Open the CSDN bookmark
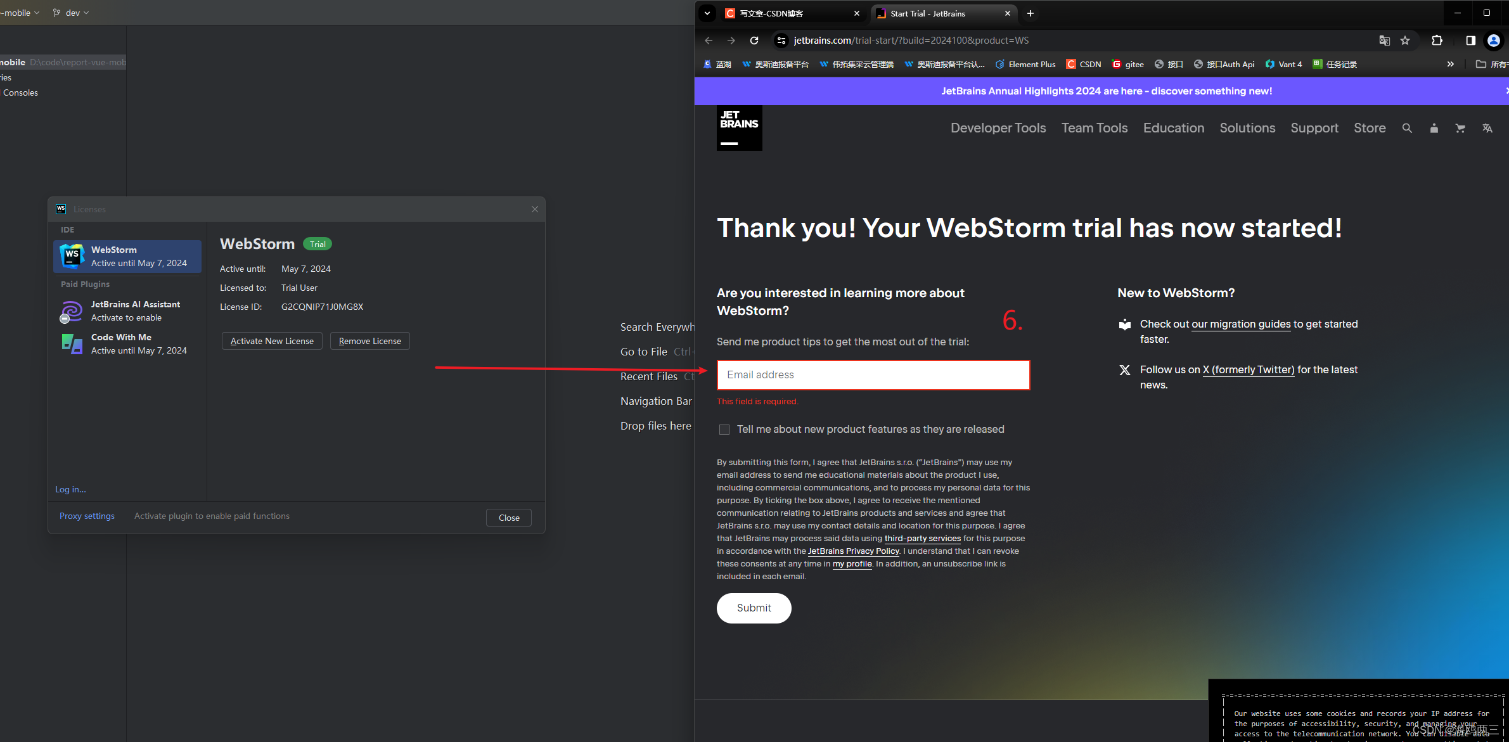 coord(1084,64)
